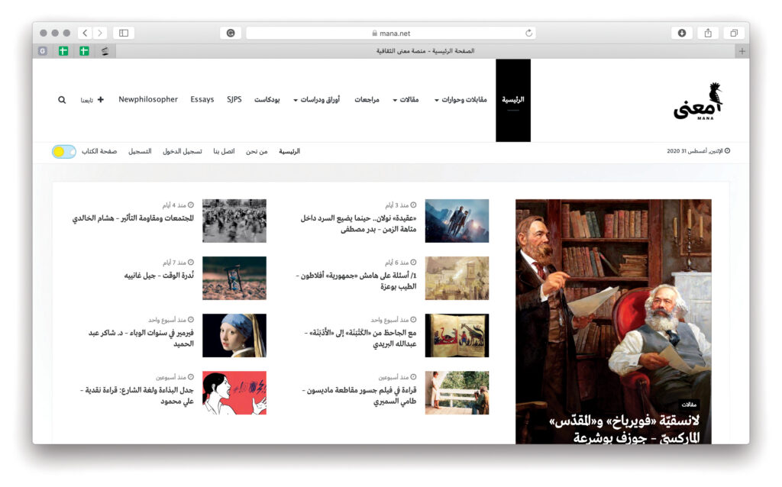The height and width of the screenshot is (487, 782).
Task: Reload the page with the refresh icon
Action: (x=528, y=33)
